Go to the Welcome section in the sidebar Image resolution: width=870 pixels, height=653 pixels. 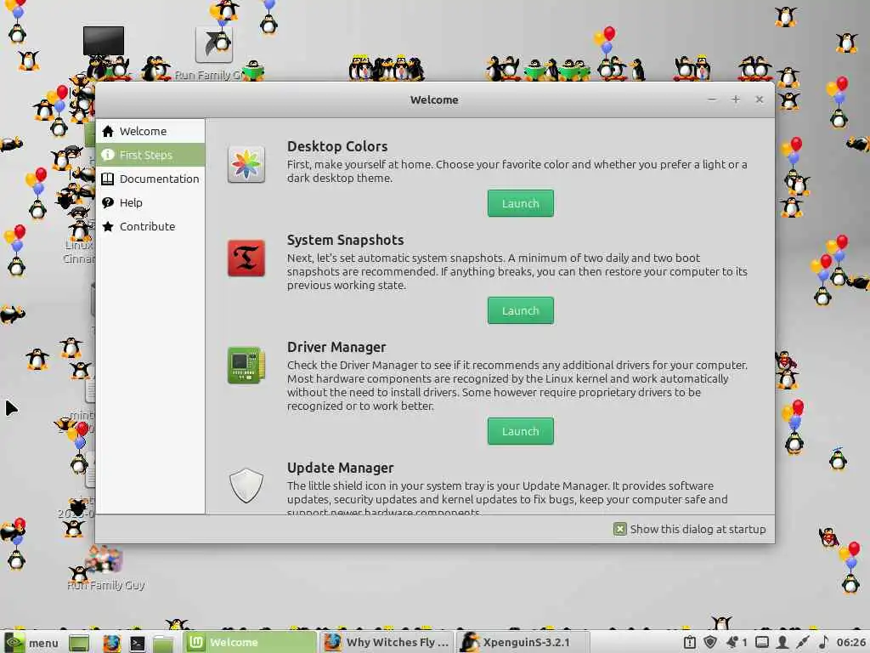point(150,131)
